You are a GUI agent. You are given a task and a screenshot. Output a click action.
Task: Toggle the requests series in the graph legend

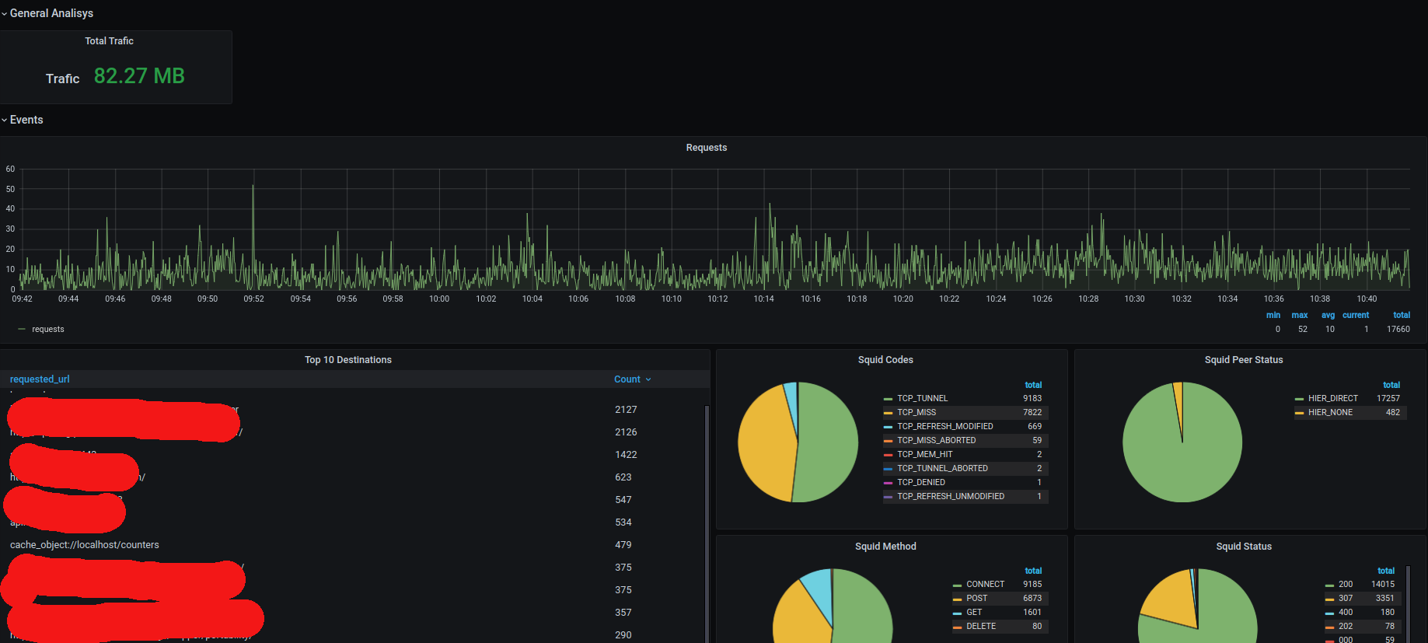coord(48,330)
